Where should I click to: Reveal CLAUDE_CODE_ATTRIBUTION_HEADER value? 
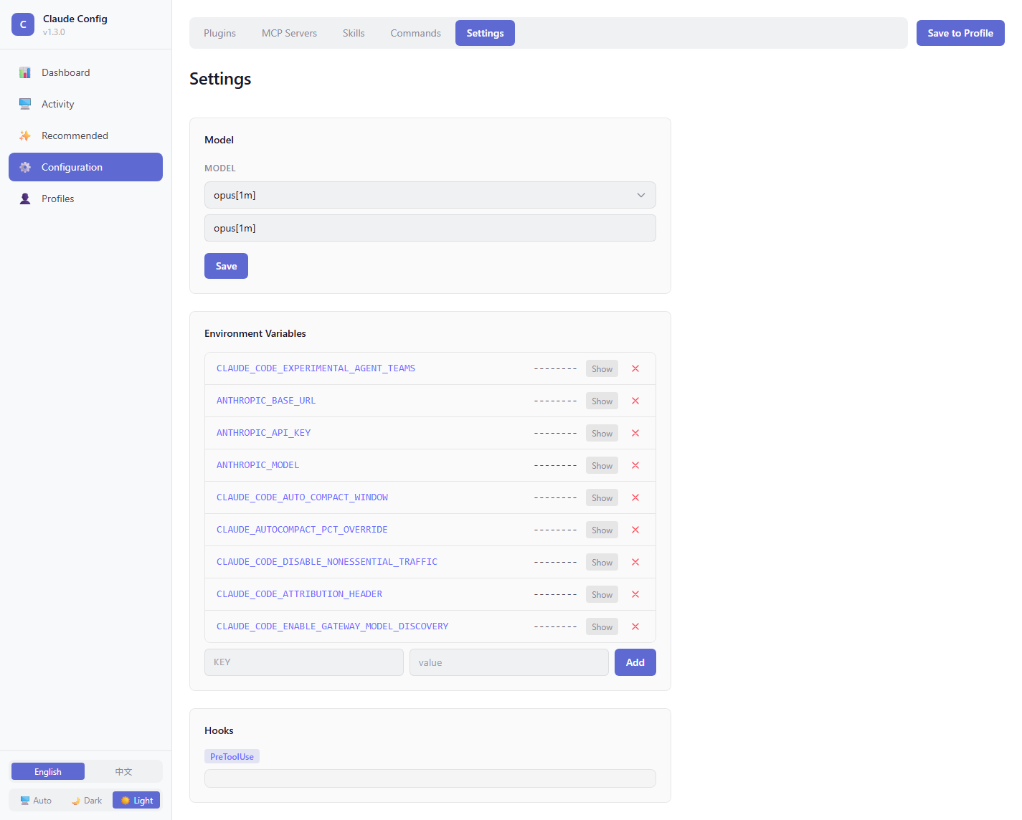click(x=602, y=594)
